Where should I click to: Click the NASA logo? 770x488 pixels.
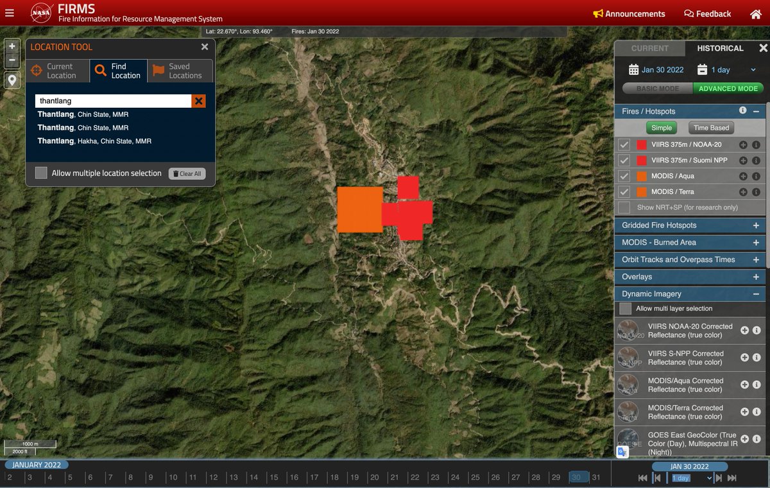pyautogui.click(x=41, y=13)
